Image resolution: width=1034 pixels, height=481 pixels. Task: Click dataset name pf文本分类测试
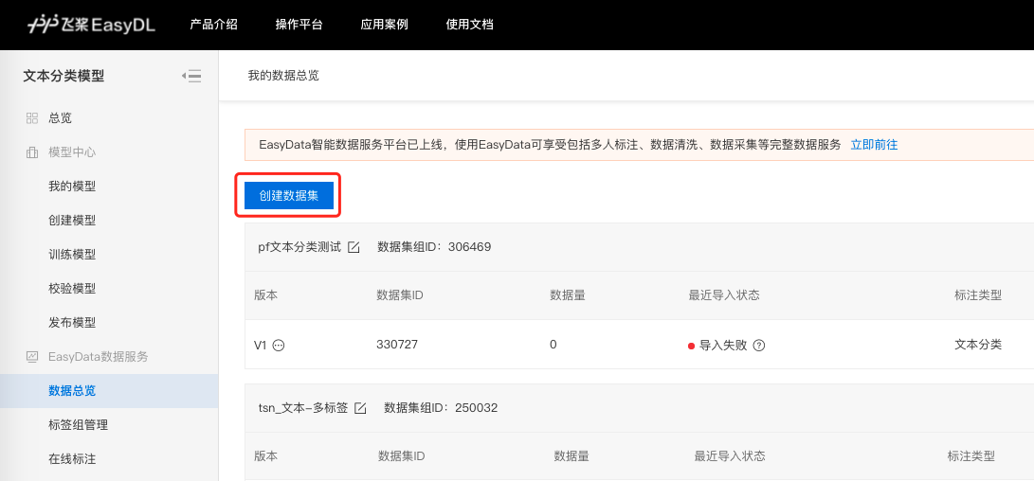300,248
